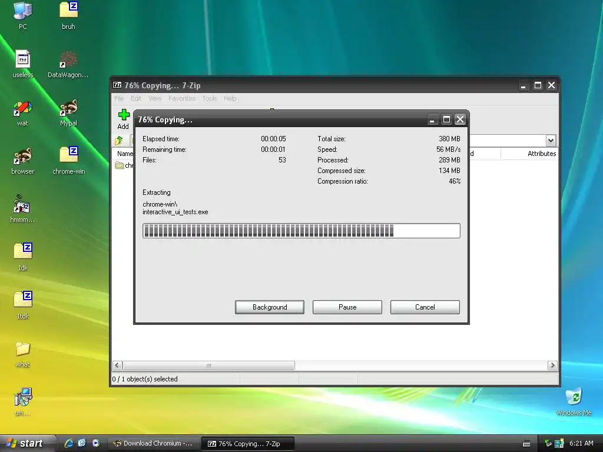The image size is (603, 452).
Task: Click the 00:00:05 elapsed time value
Action: tap(273, 139)
